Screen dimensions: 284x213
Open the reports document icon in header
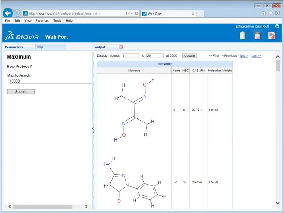click(x=272, y=35)
